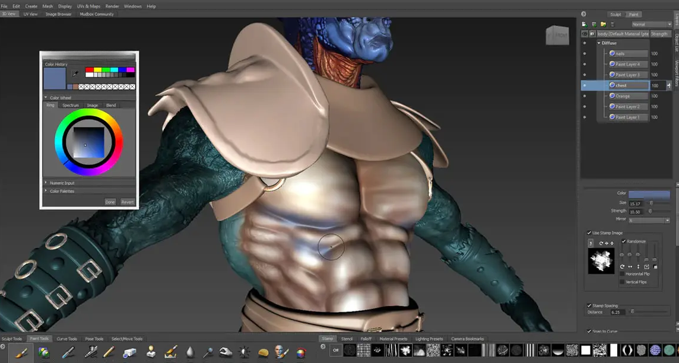
Task: Click the rotate stamp icon beside question mark
Action: [x=601, y=243]
